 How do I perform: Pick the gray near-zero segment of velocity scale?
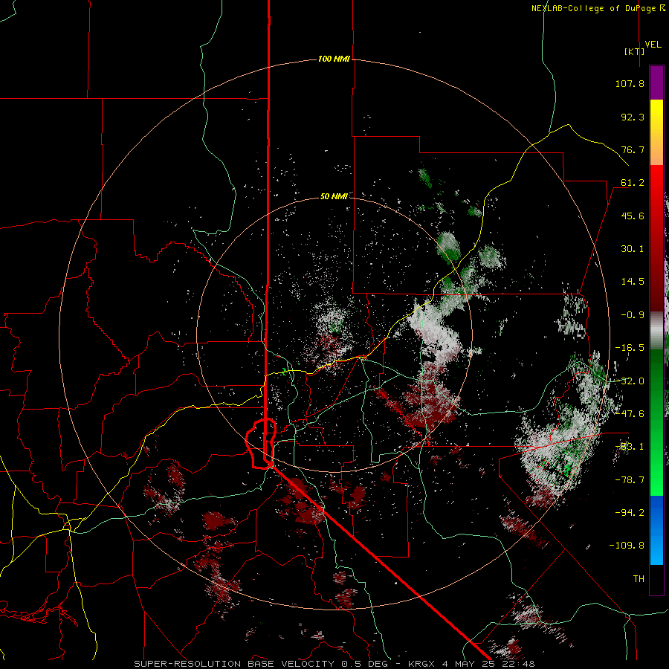pos(656,329)
